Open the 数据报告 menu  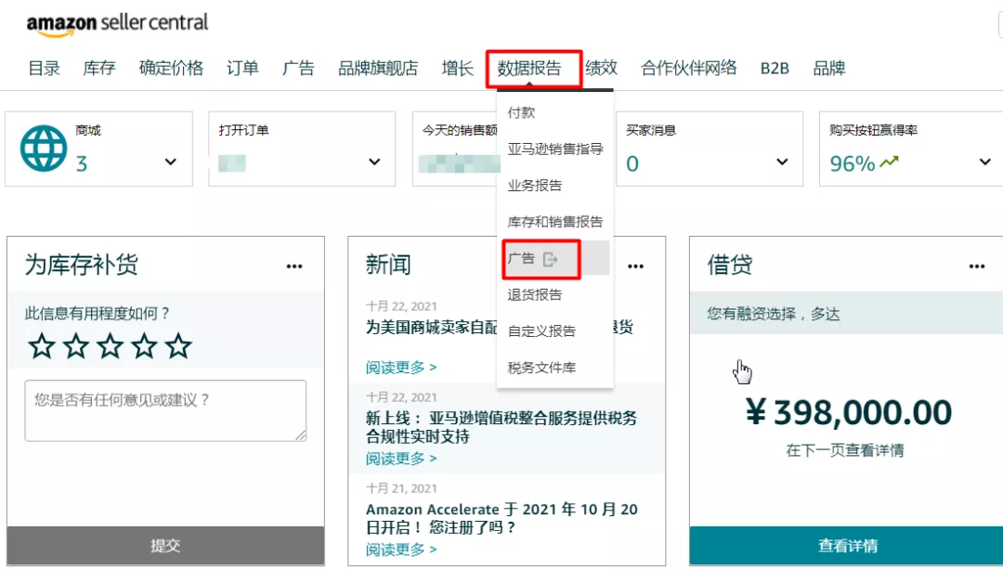click(x=529, y=68)
